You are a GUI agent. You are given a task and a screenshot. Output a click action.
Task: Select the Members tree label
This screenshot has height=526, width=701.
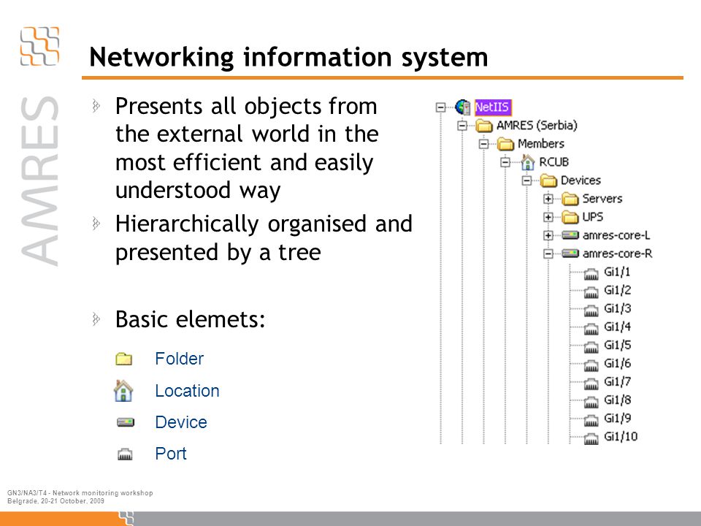point(541,144)
